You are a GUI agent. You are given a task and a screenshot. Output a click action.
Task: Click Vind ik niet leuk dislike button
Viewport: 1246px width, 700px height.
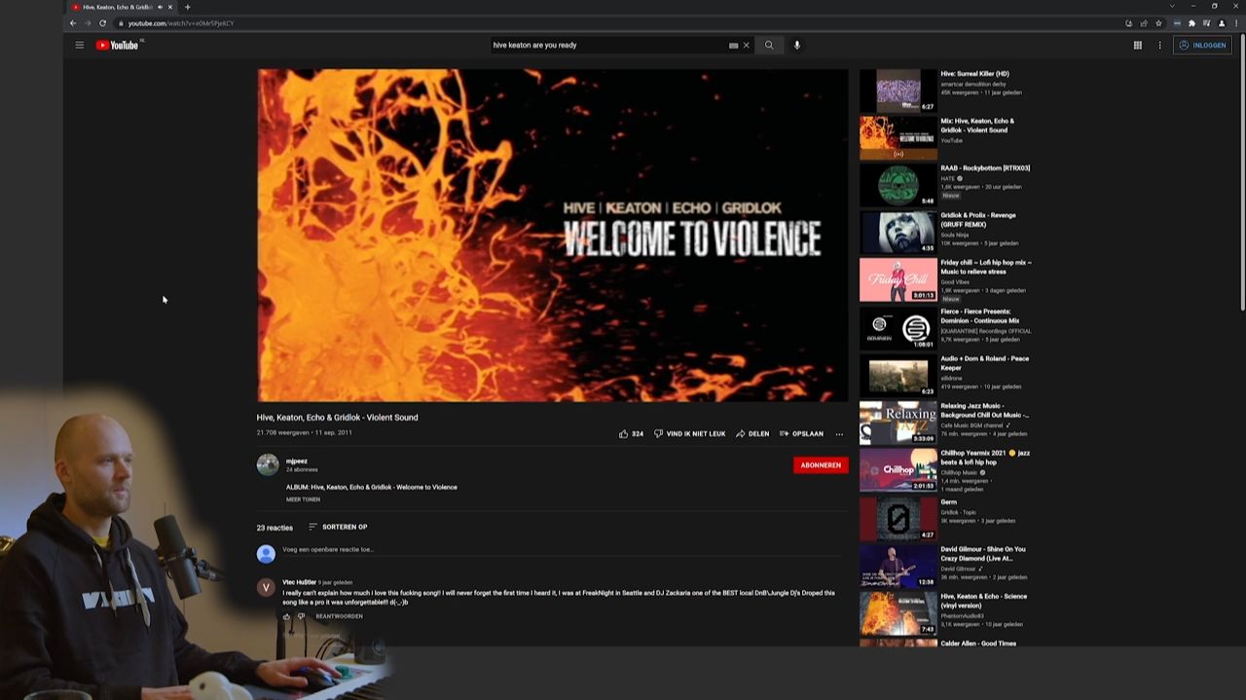pyautogui.click(x=689, y=433)
